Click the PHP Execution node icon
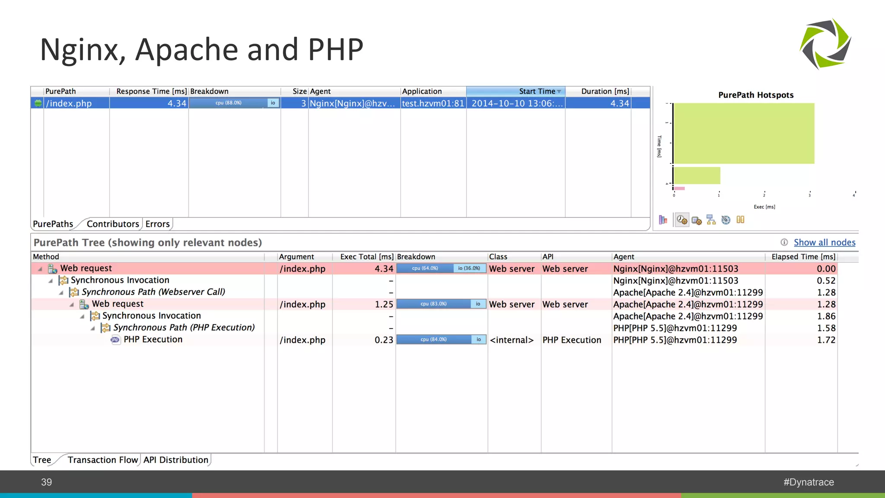This screenshot has width=885, height=498. pyautogui.click(x=115, y=340)
